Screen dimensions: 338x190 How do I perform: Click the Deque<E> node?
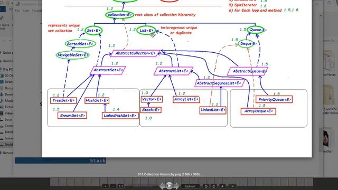(x=248, y=44)
